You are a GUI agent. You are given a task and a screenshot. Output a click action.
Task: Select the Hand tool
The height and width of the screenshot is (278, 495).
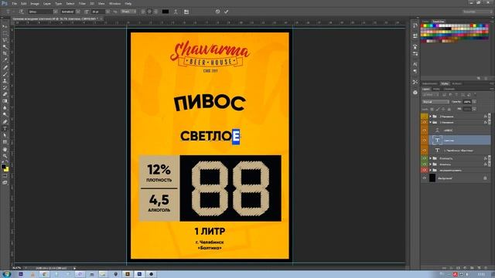click(x=5, y=149)
